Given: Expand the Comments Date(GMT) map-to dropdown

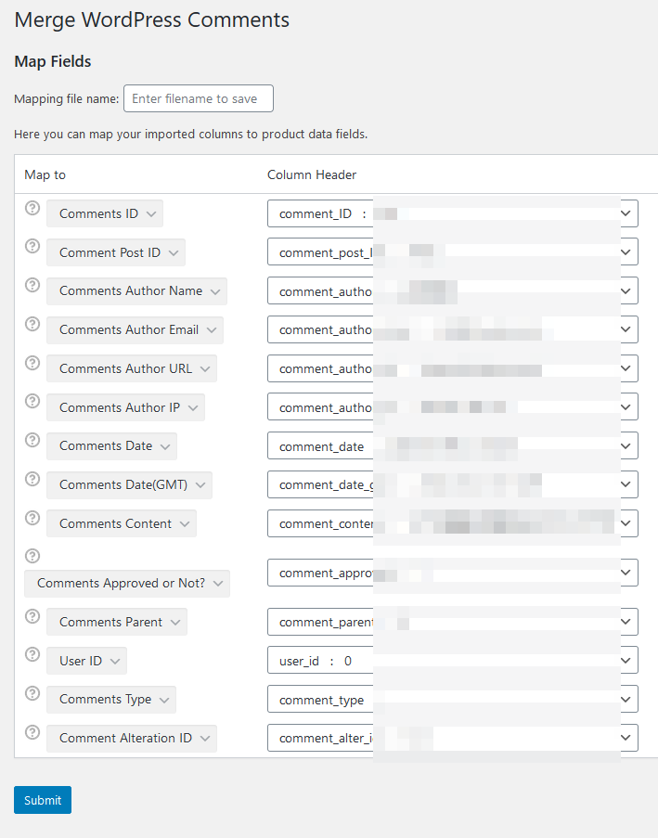Looking at the screenshot, I should coord(129,484).
